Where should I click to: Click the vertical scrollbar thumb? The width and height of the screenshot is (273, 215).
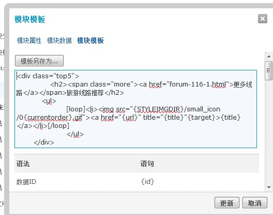269,70
